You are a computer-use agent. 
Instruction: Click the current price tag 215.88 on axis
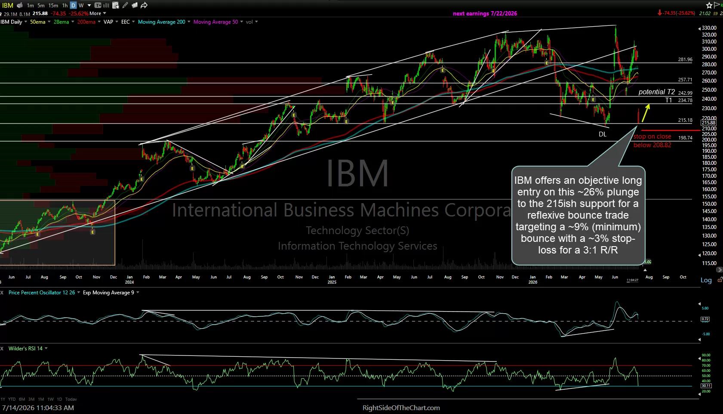(708, 123)
